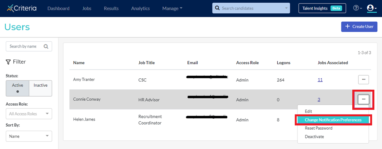Click the Filter funnel icon
The width and height of the screenshot is (382, 149).
tap(8, 62)
